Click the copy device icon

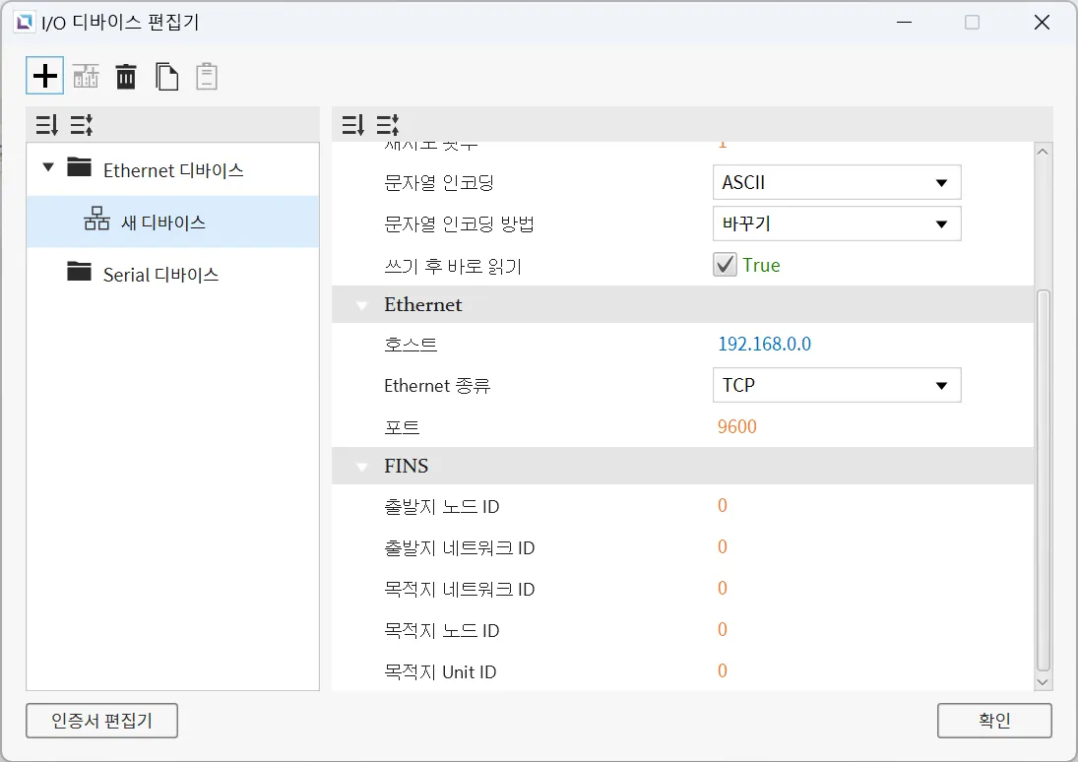pyautogui.click(x=167, y=76)
